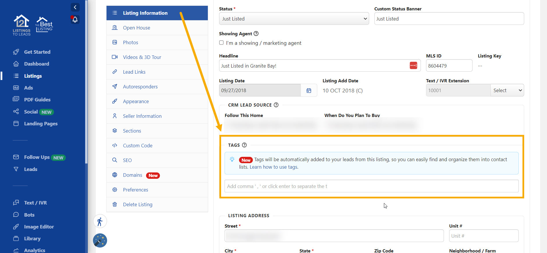
Task: Click the MLS ID input field
Action: click(449, 66)
